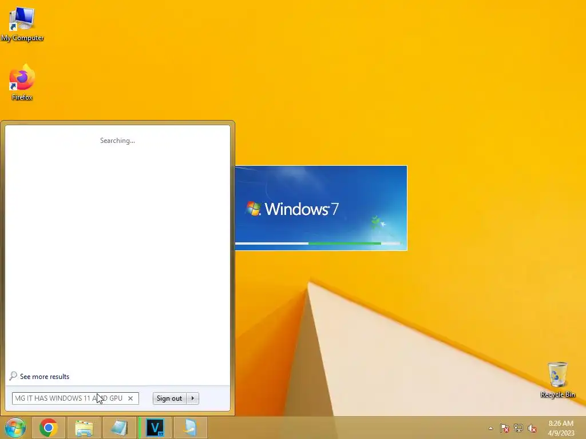The height and width of the screenshot is (439, 586).
Task: Open the Action Center flag icon
Action: pos(504,428)
